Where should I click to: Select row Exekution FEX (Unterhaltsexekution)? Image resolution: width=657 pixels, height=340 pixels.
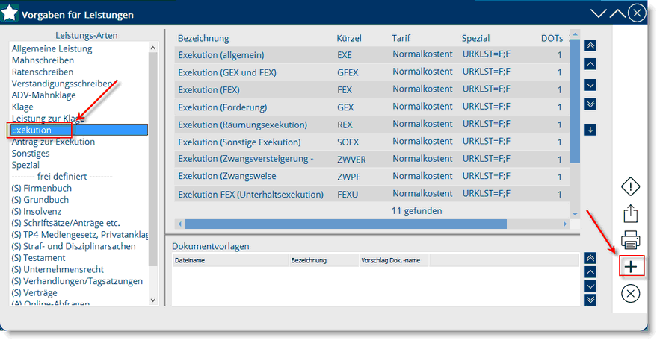[372, 194]
